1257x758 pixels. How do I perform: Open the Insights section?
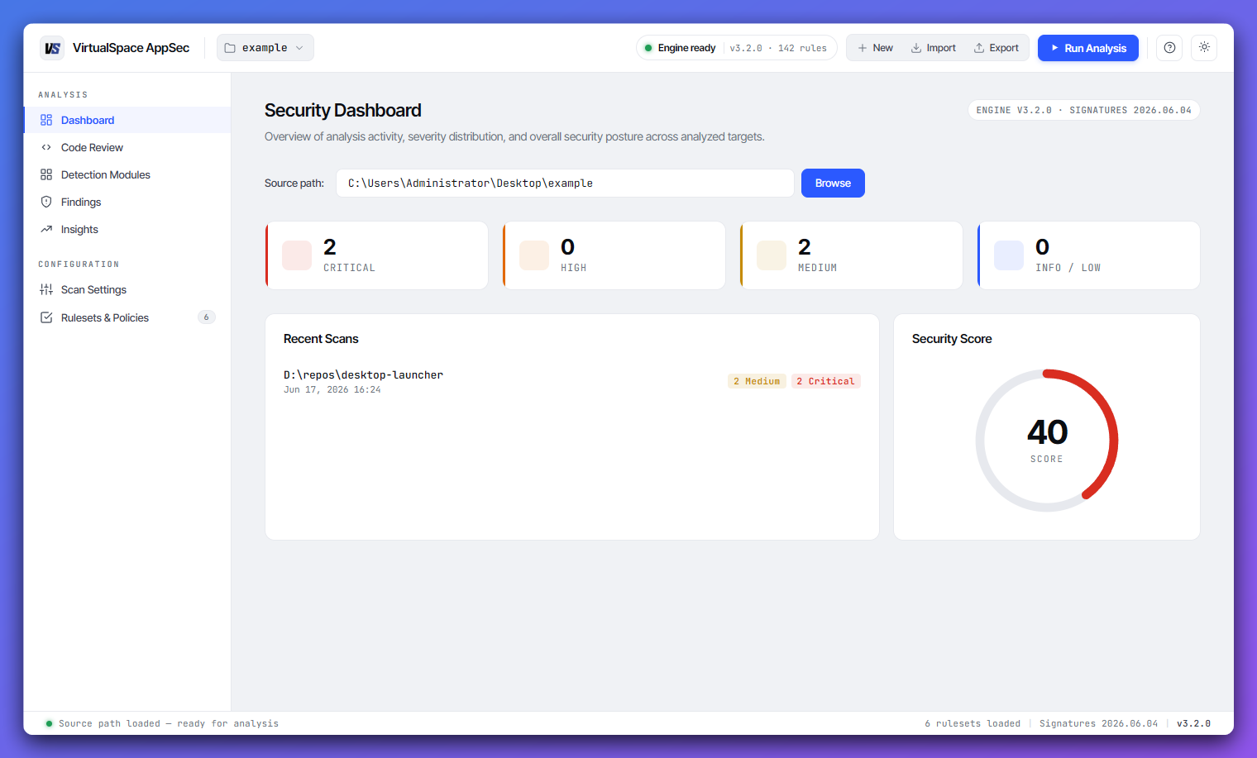click(127, 229)
